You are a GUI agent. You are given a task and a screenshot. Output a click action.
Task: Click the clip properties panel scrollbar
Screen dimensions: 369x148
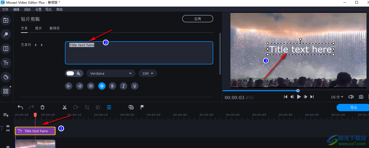pyautogui.click(x=220, y=54)
